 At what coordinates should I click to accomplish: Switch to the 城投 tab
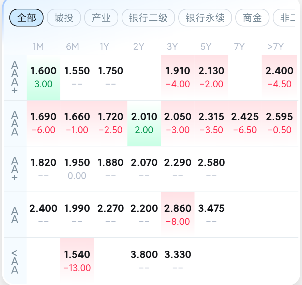tap(64, 18)
